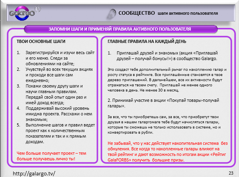Select heading 'ТВОИ ОСНОВНЫЕ ШАГИ'
This screenshot has width=239, height=177.
pyautogui.click(x=41, y=41)
